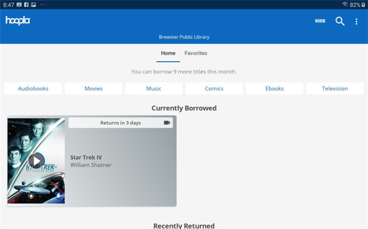This screenshot has height=229, width=368.
Task: Switch to the Favorites tab
Action: [196, 53]
